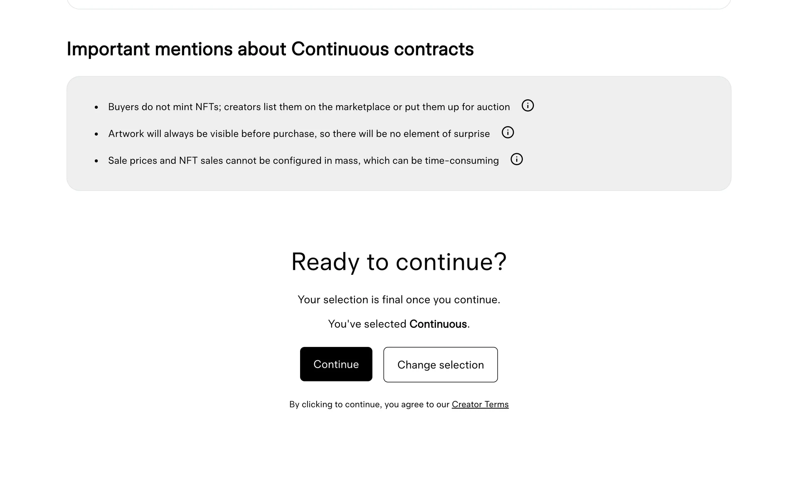Click the bold Continuous word in selection summary
The image size is (798, 498).
[x=438, y=324]
